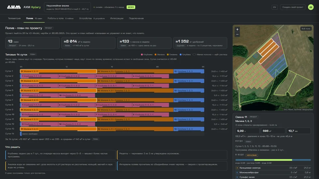Select Малина 1, 2, 3 block in Сутки 3
This screenshot has height=179, width=319.
[x=58, y=81]
